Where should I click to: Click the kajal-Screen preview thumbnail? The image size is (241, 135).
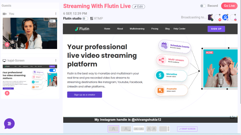pos(30,78)
